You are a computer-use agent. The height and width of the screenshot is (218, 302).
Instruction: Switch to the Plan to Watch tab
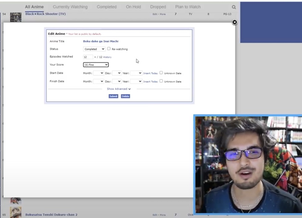tap(187, 7)
